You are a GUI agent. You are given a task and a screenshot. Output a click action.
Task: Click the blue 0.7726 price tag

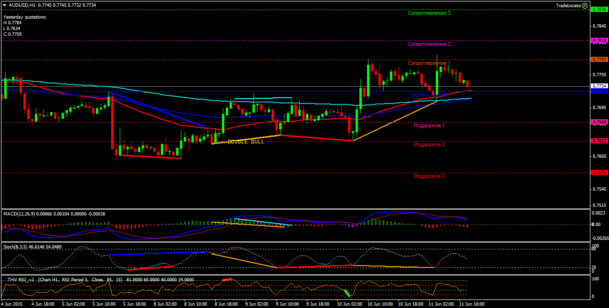[599, 91]
